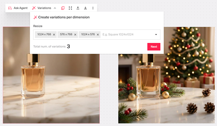The width and height of the screenshot is (217, 126).
Task: Click the upload icon in toolbar
Action: [78, 8]
